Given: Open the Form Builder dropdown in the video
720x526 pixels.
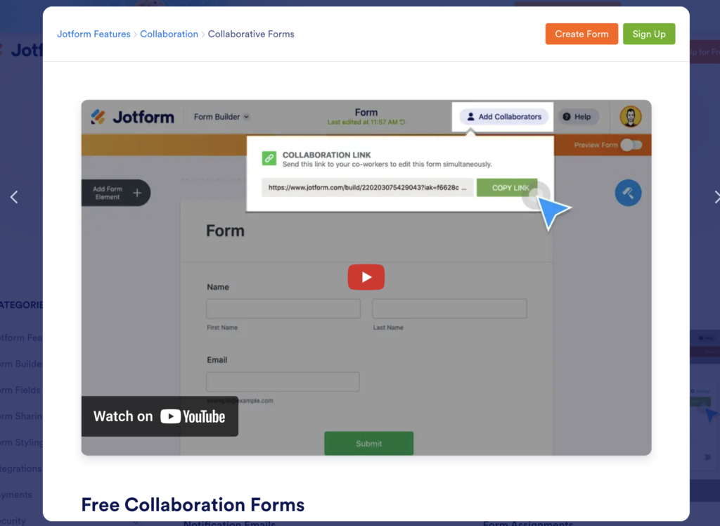Looking at the screenshot, I should tap(221, 117).
